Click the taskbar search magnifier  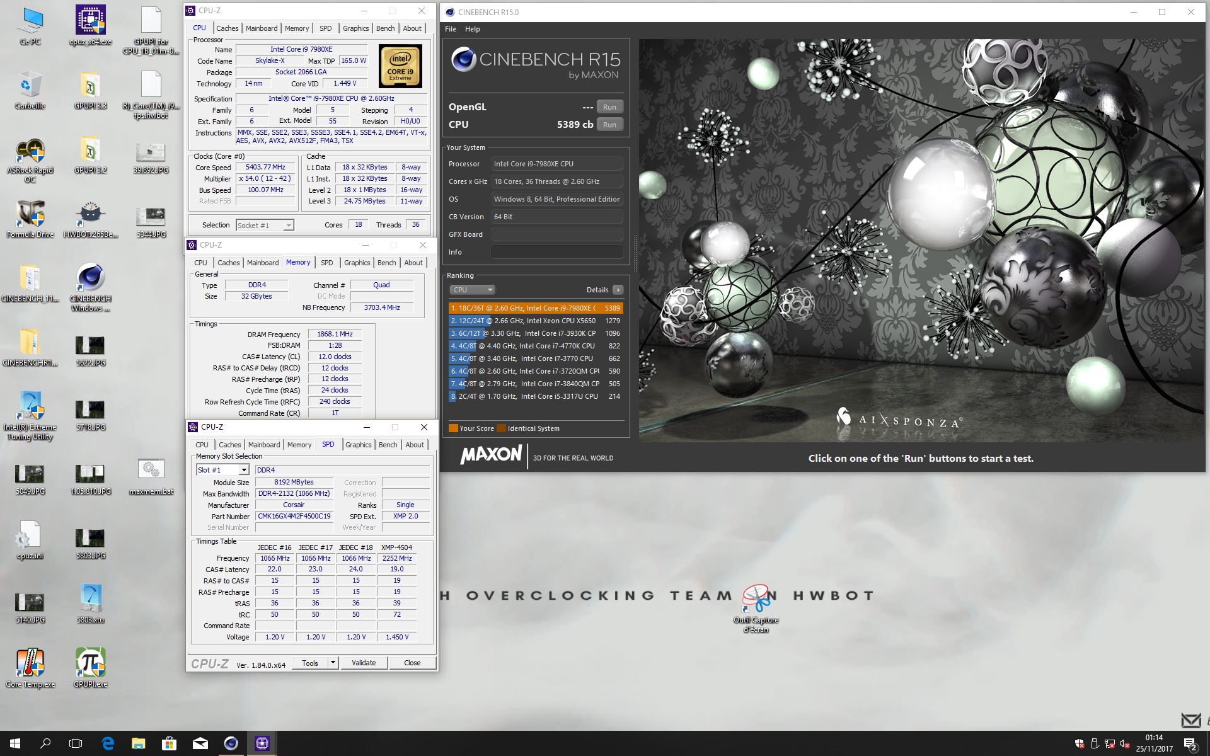click(x=45, y=743)
